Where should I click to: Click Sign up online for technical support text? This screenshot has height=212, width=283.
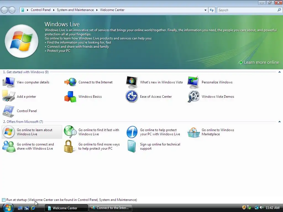pyautogui.click(x=160, y=146)
